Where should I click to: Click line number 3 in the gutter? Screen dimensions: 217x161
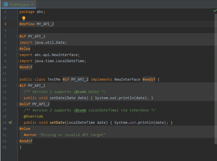(x=5, y=24)
